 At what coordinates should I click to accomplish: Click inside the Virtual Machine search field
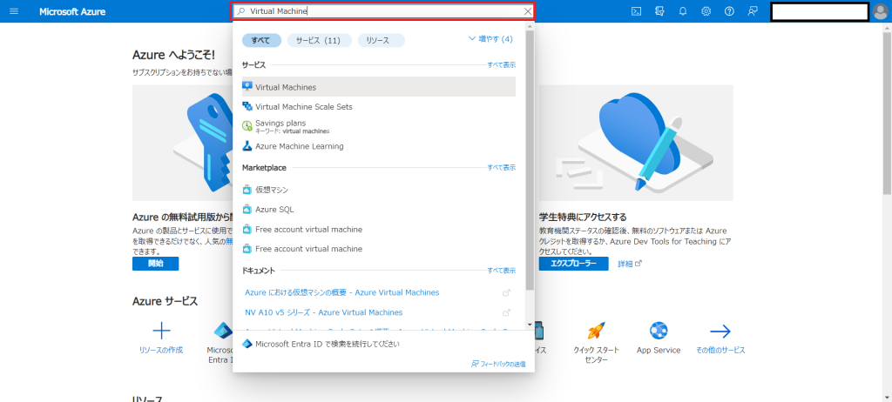(x=382, y=11)
